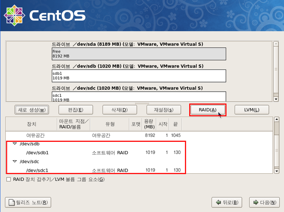The height and width of the screenshot is (212, 284).
Task: Proceed with the 다음(N) arrow button
Action: click(x=264, y=202)
